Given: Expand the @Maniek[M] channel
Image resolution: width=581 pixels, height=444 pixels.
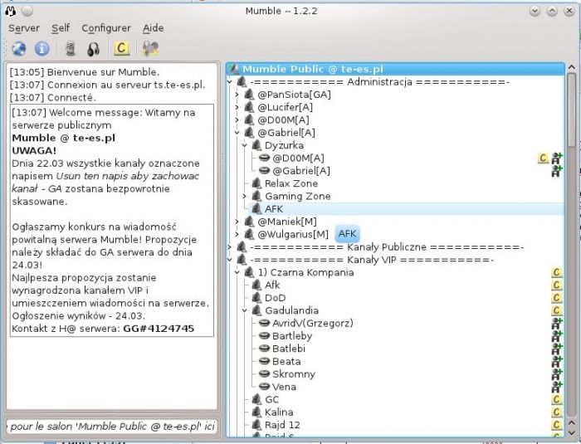Looking at the screenshot, I should pos(237,222).
